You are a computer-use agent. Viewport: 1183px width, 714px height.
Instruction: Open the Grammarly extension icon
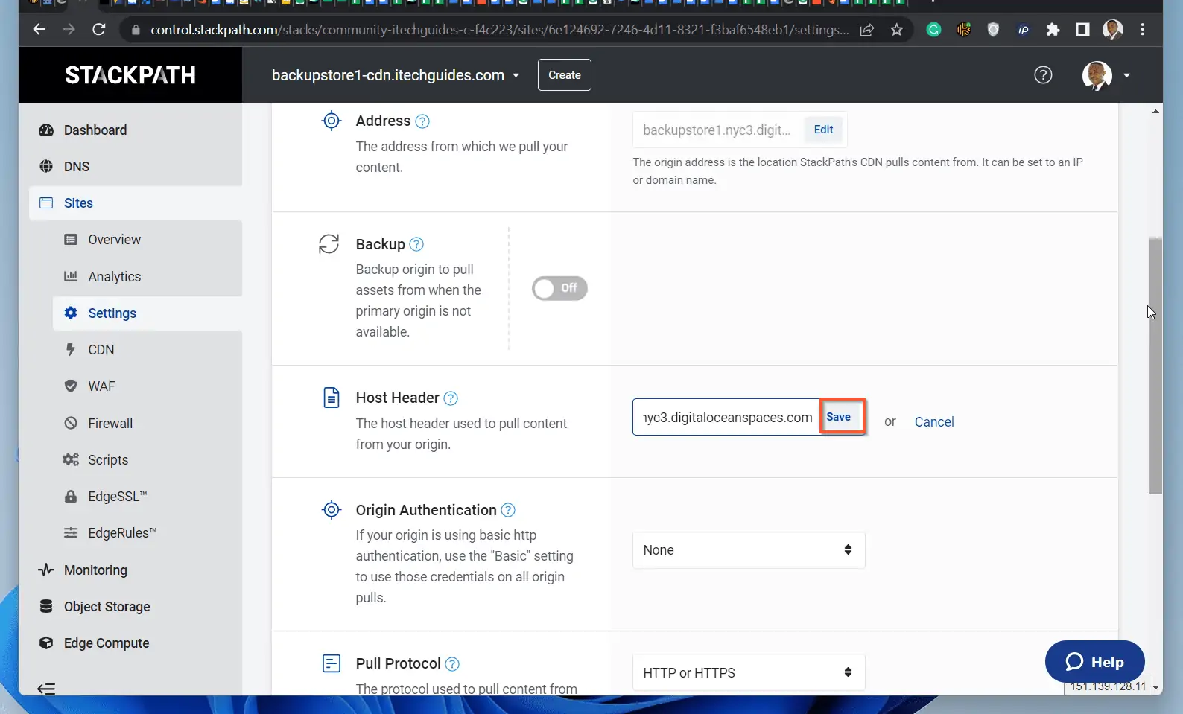pos(933,30)
